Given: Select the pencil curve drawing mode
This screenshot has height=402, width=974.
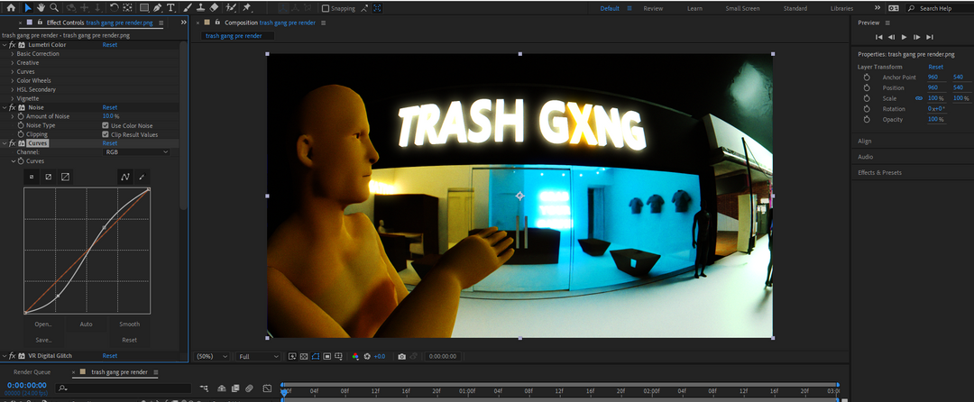Looking at the screenshot, I should (142, 177).
